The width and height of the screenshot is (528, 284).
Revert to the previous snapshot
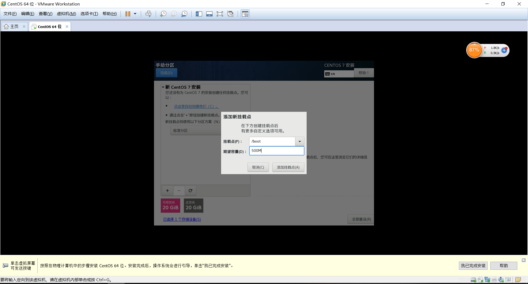point(174,14)
